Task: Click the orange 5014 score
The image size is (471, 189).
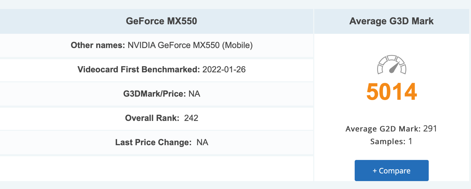Action: [392, 92]
